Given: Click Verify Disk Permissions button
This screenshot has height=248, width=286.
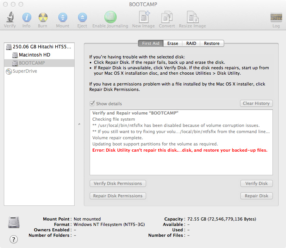Looking at the screenshot, I should (x=118, y=183).
